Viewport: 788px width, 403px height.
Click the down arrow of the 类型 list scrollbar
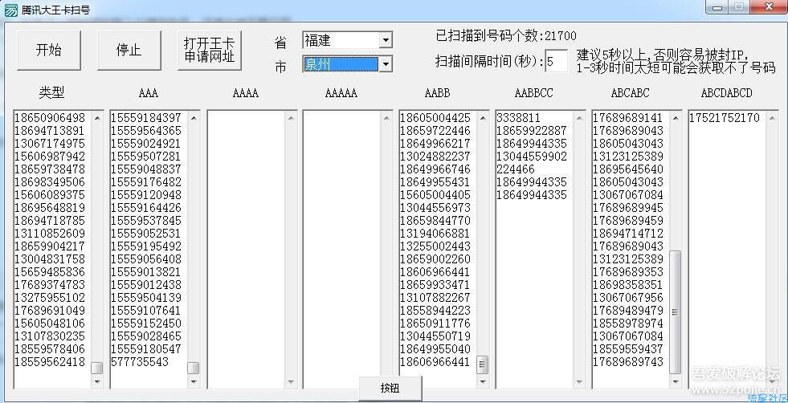point(97,381)
